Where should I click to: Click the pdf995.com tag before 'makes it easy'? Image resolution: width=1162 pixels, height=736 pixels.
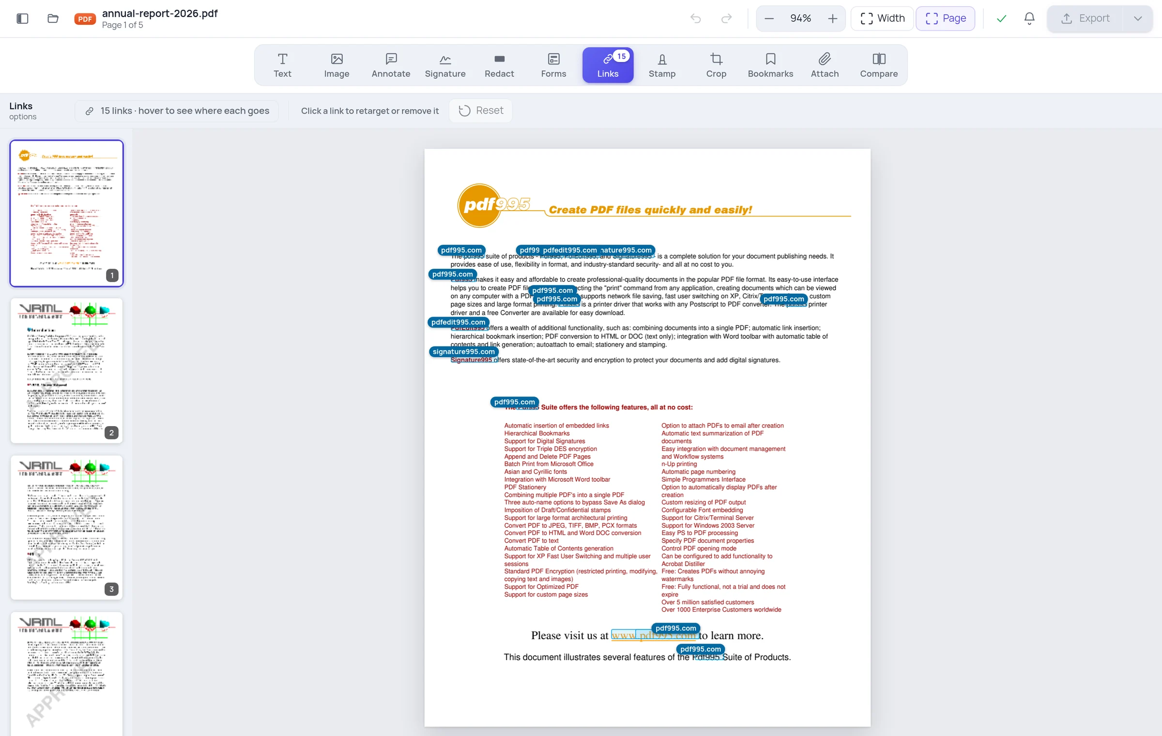pyautogui.click(x=453, y=274)
